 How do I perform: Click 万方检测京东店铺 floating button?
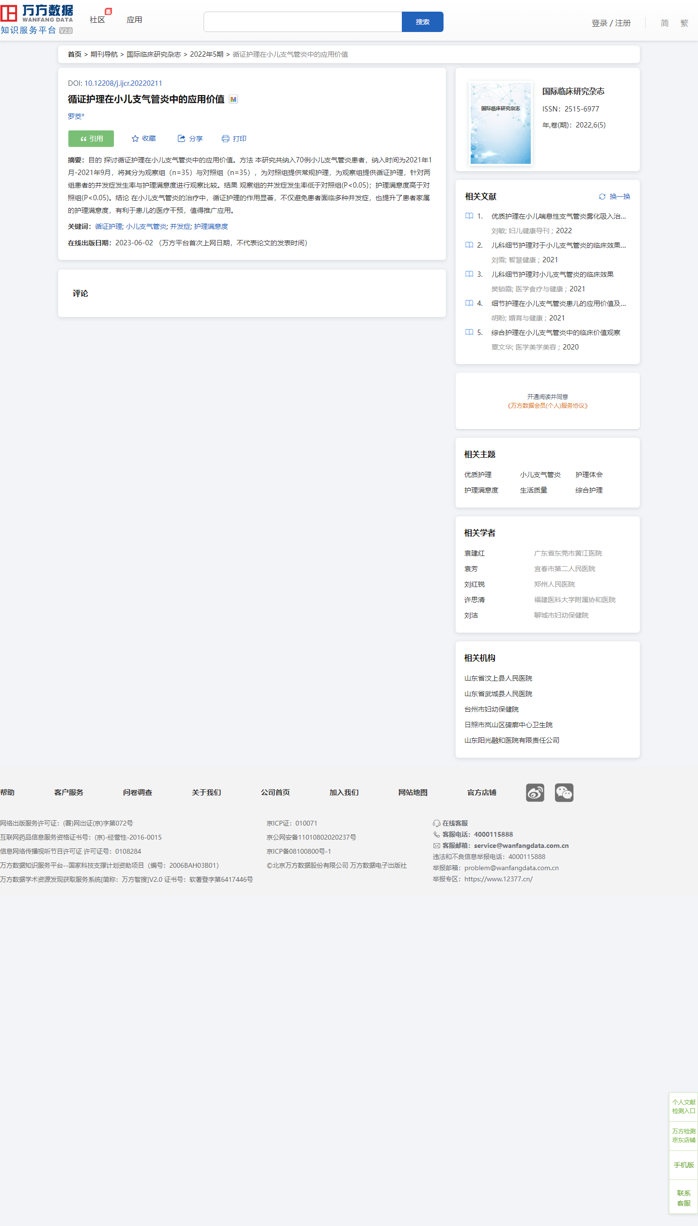pos(683,1135)
